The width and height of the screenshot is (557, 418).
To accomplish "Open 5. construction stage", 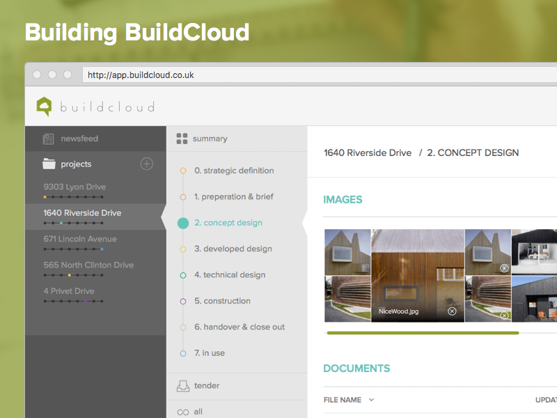I will coord(222,301).
